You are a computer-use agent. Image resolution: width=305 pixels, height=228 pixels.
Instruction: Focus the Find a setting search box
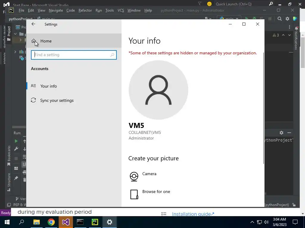pos(74,55)
